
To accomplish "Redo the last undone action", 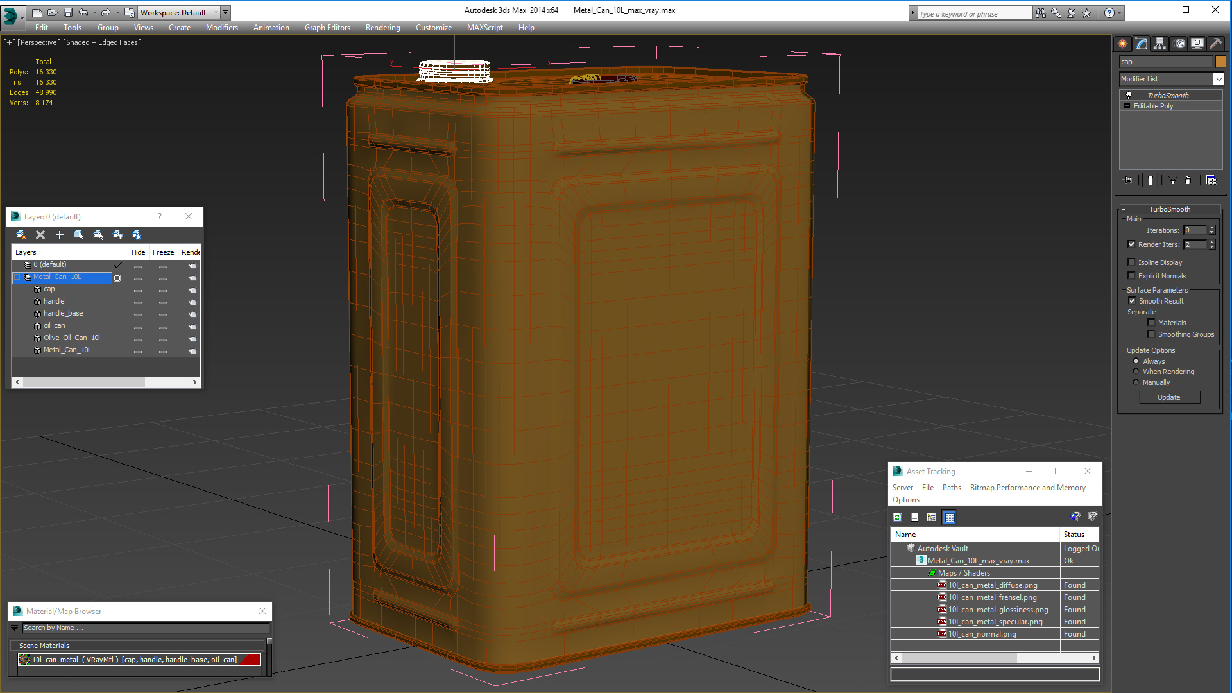I will click(x=106, y=12).
